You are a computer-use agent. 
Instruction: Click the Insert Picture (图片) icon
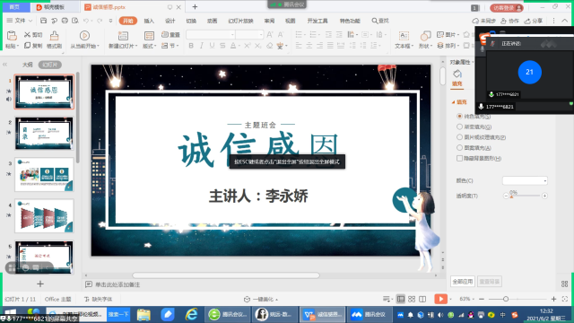440,35
